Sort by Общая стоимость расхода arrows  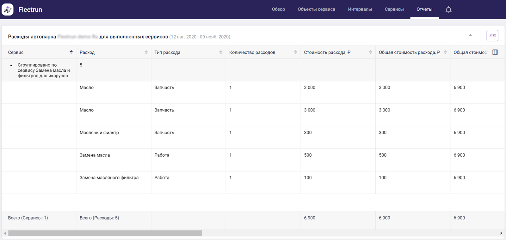[x=445, y=52]
